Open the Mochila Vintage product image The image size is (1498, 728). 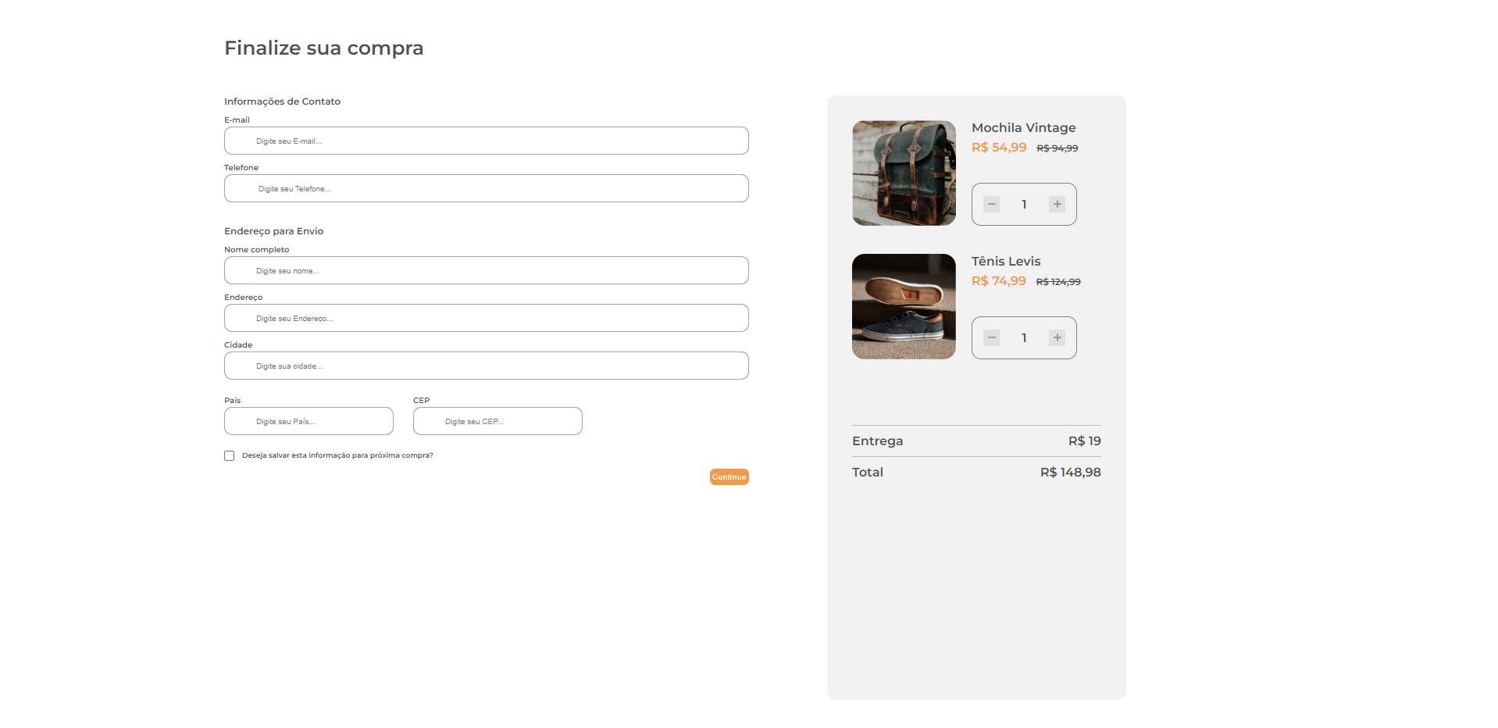(904, 173)
